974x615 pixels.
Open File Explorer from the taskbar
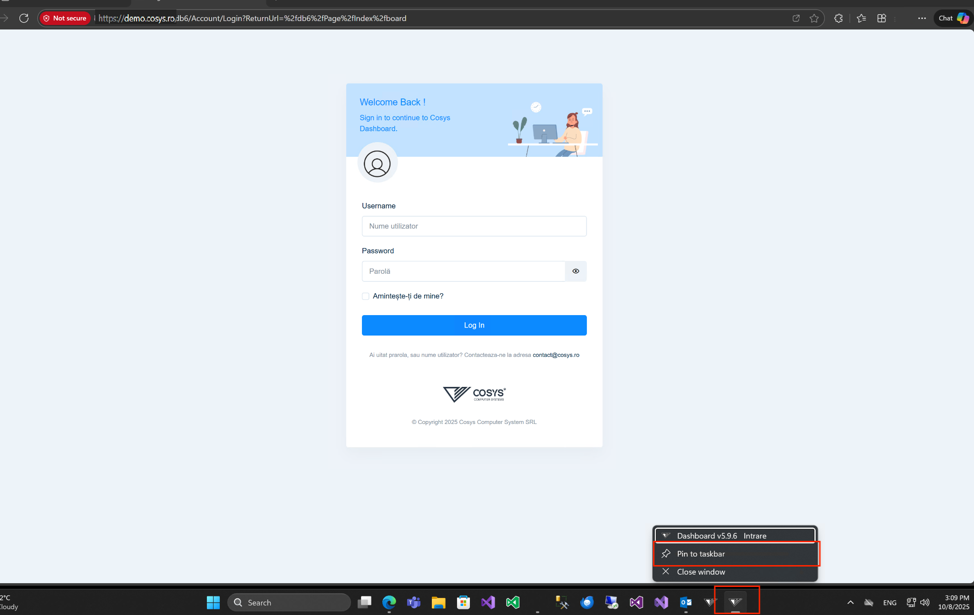tap(438, 603)
